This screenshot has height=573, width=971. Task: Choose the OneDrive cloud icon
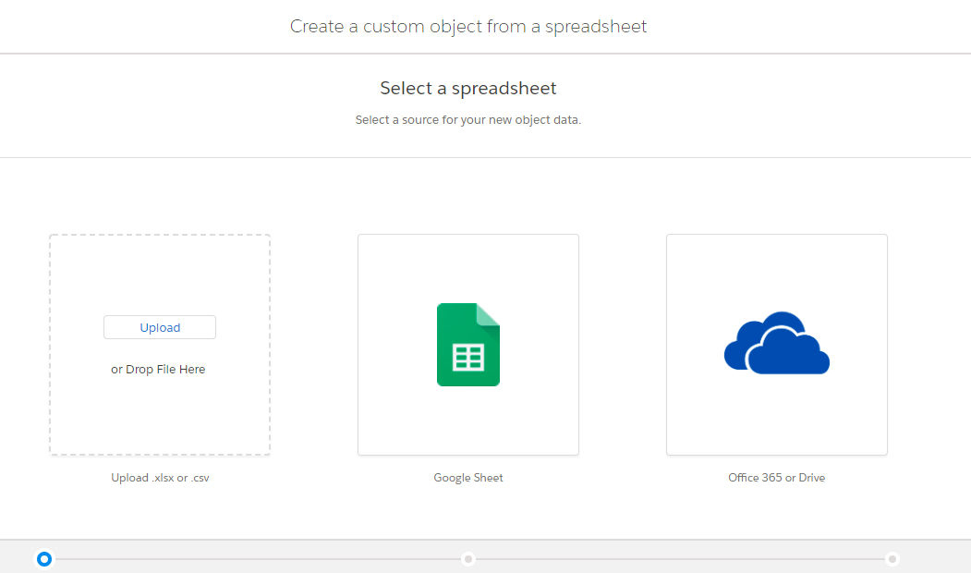(x=777, y=343)
